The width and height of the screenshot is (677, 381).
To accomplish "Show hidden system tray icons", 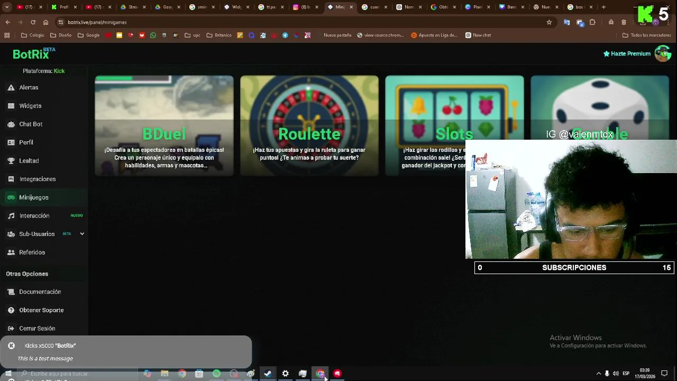I will coord(599,374).
